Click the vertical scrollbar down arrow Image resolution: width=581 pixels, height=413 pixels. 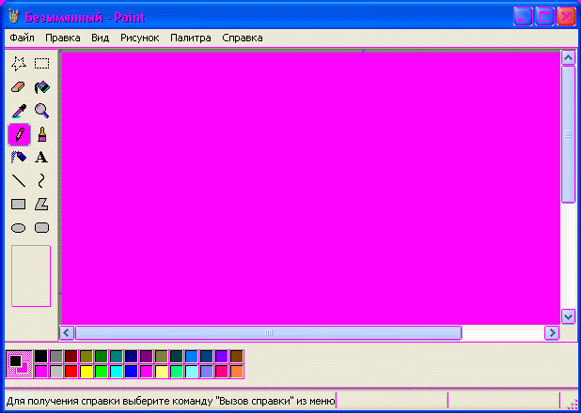pyautogui.click(x=569, y=316)
